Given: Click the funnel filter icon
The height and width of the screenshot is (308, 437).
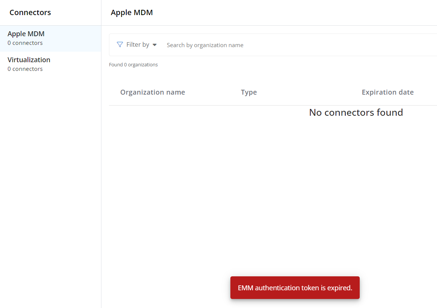Looking at the screenshot, I should coord(120,45).
